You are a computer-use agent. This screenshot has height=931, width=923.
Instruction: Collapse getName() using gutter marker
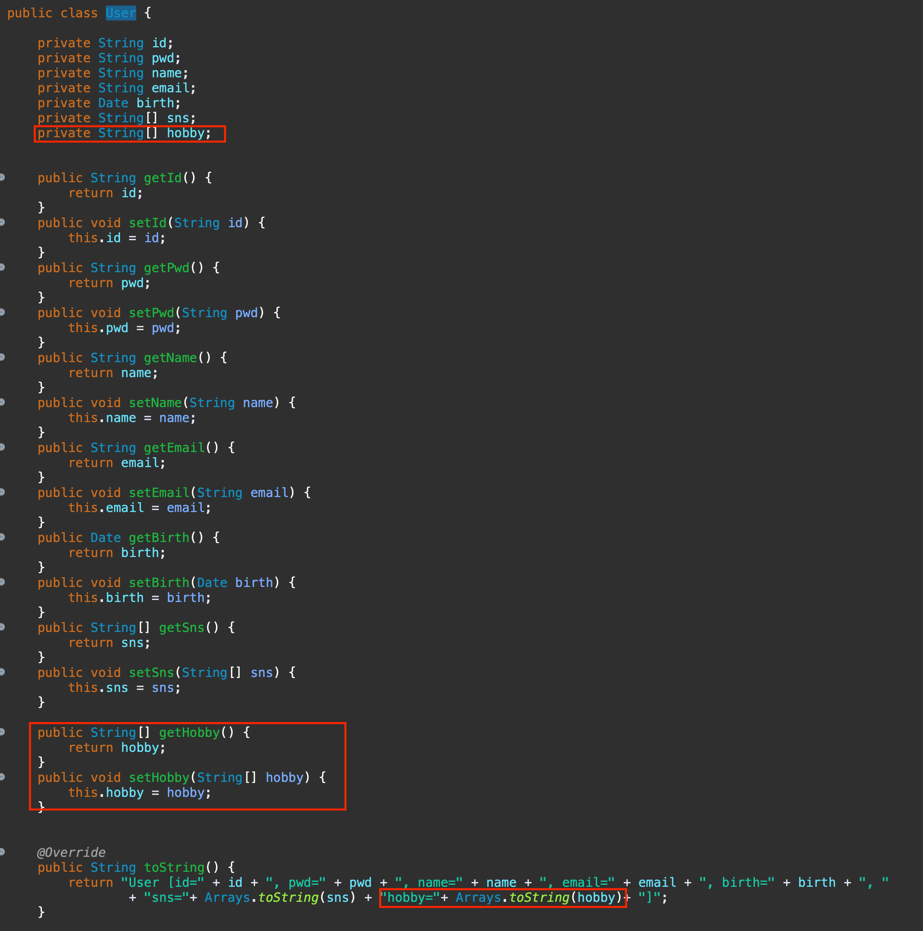(2, 357)
